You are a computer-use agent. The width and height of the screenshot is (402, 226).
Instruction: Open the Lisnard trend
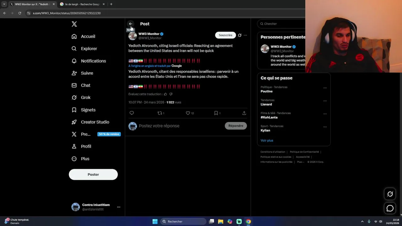pos(266,105)
